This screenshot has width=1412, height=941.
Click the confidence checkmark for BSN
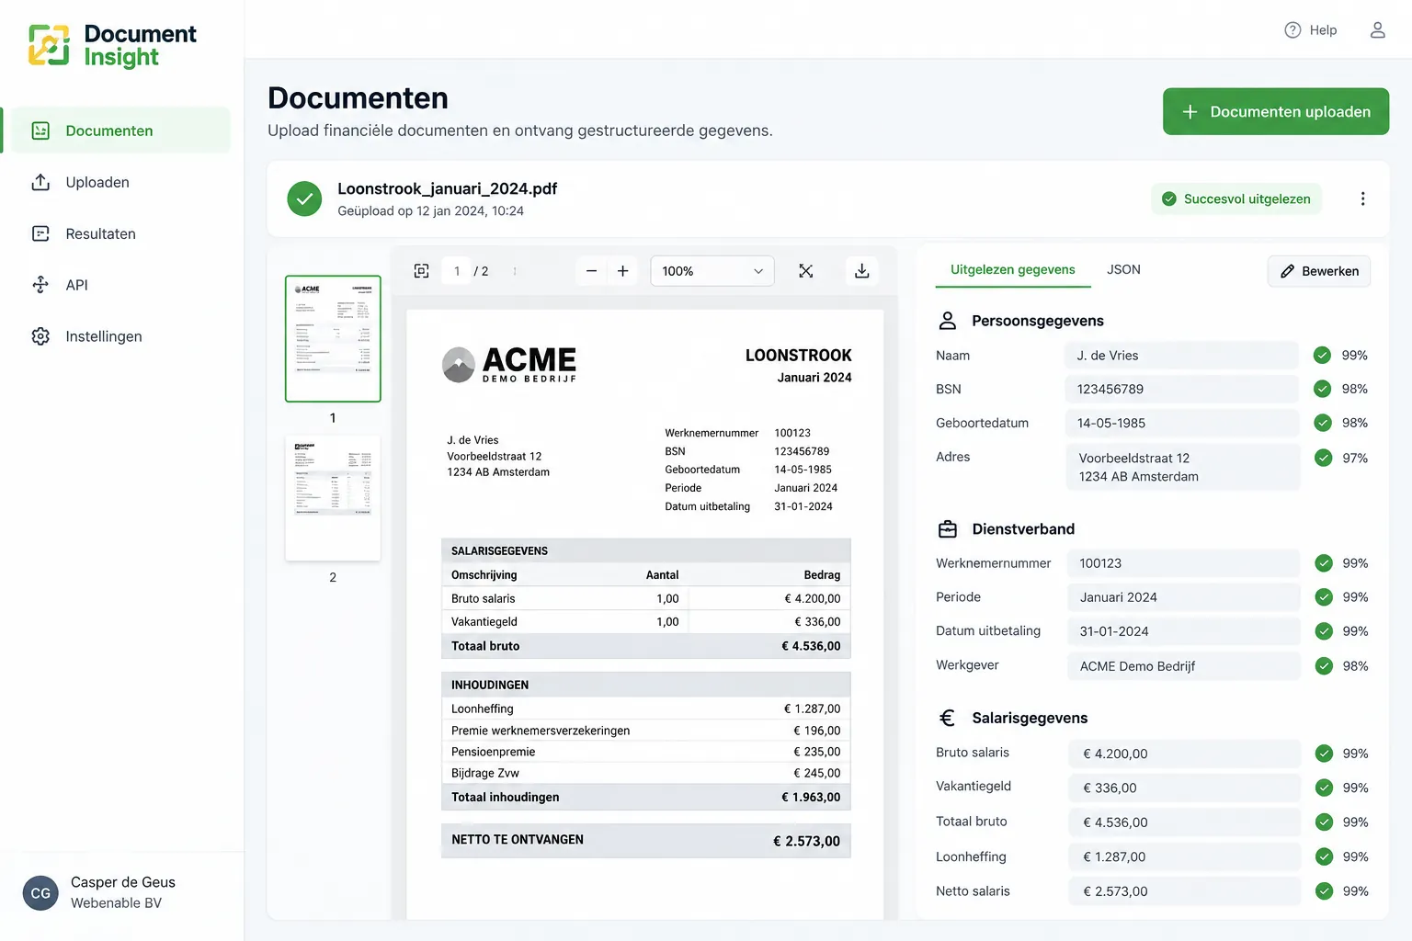(x=1322, y=389)
